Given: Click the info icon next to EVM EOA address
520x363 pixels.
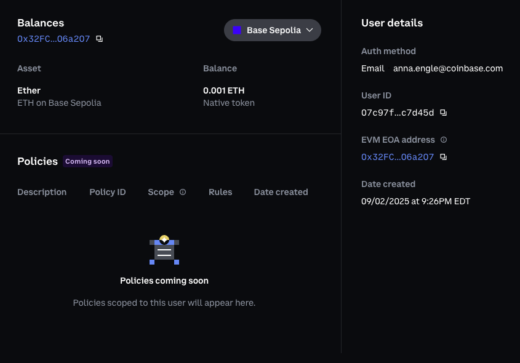Looking at the screenshot, I should pyautogui.click(x=444, y=140).
